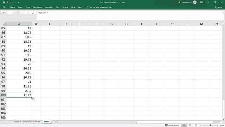Open the Customize Quick Access Toolbar dropdown

pyautogui.click(x=18, y=2)
